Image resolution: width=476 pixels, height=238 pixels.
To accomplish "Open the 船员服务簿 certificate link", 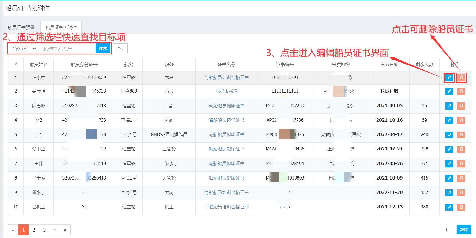I will pyautogui.click(x=226, y=91).
